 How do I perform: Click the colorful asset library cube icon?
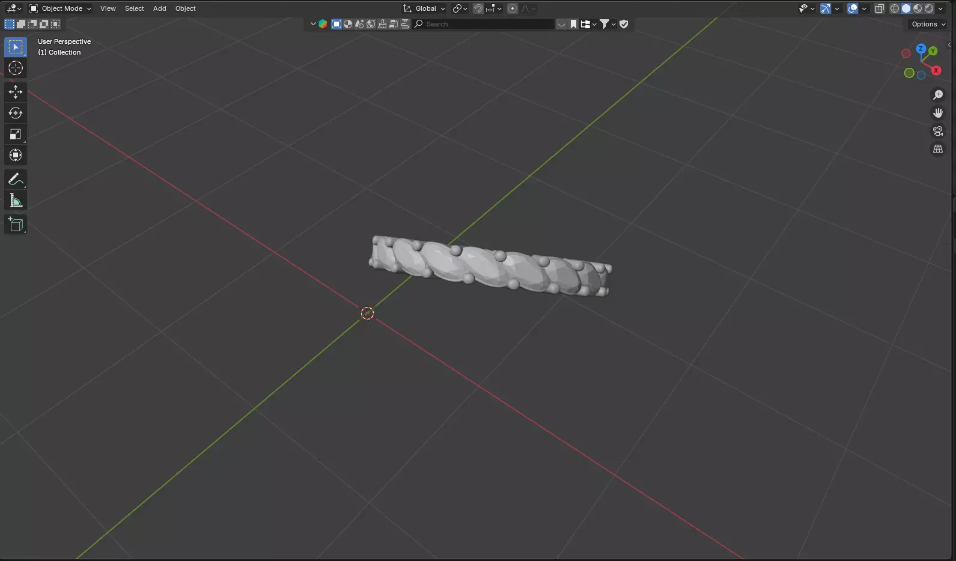tap(323, 24)
